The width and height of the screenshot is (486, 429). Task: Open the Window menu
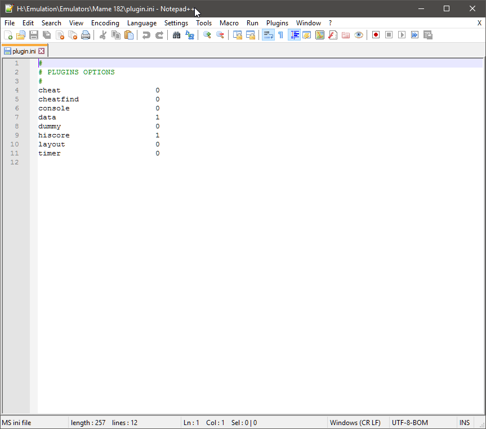coord(309,23)
